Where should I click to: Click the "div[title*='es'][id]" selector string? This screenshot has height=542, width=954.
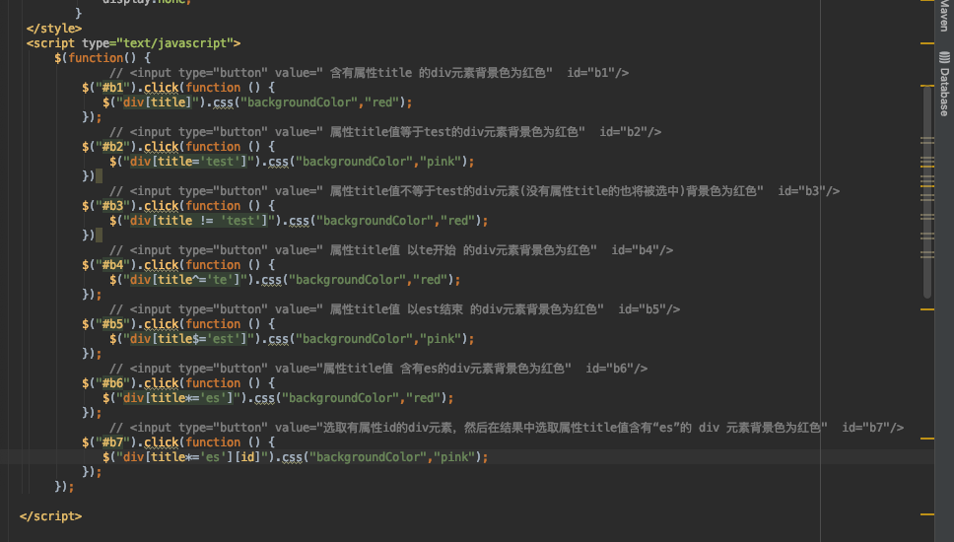click(192, 457)
